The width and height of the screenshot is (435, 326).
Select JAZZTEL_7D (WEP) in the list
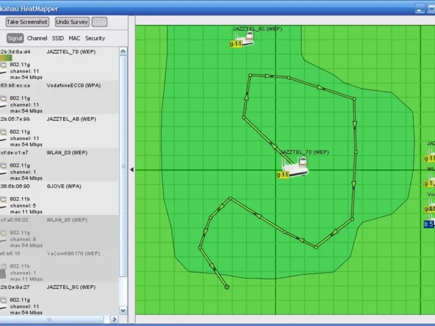(x=71, y=52)
